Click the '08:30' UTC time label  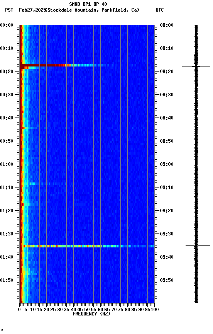(x=167, y=95)
